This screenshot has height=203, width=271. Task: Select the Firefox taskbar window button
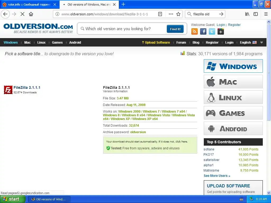tap(49, 199)
